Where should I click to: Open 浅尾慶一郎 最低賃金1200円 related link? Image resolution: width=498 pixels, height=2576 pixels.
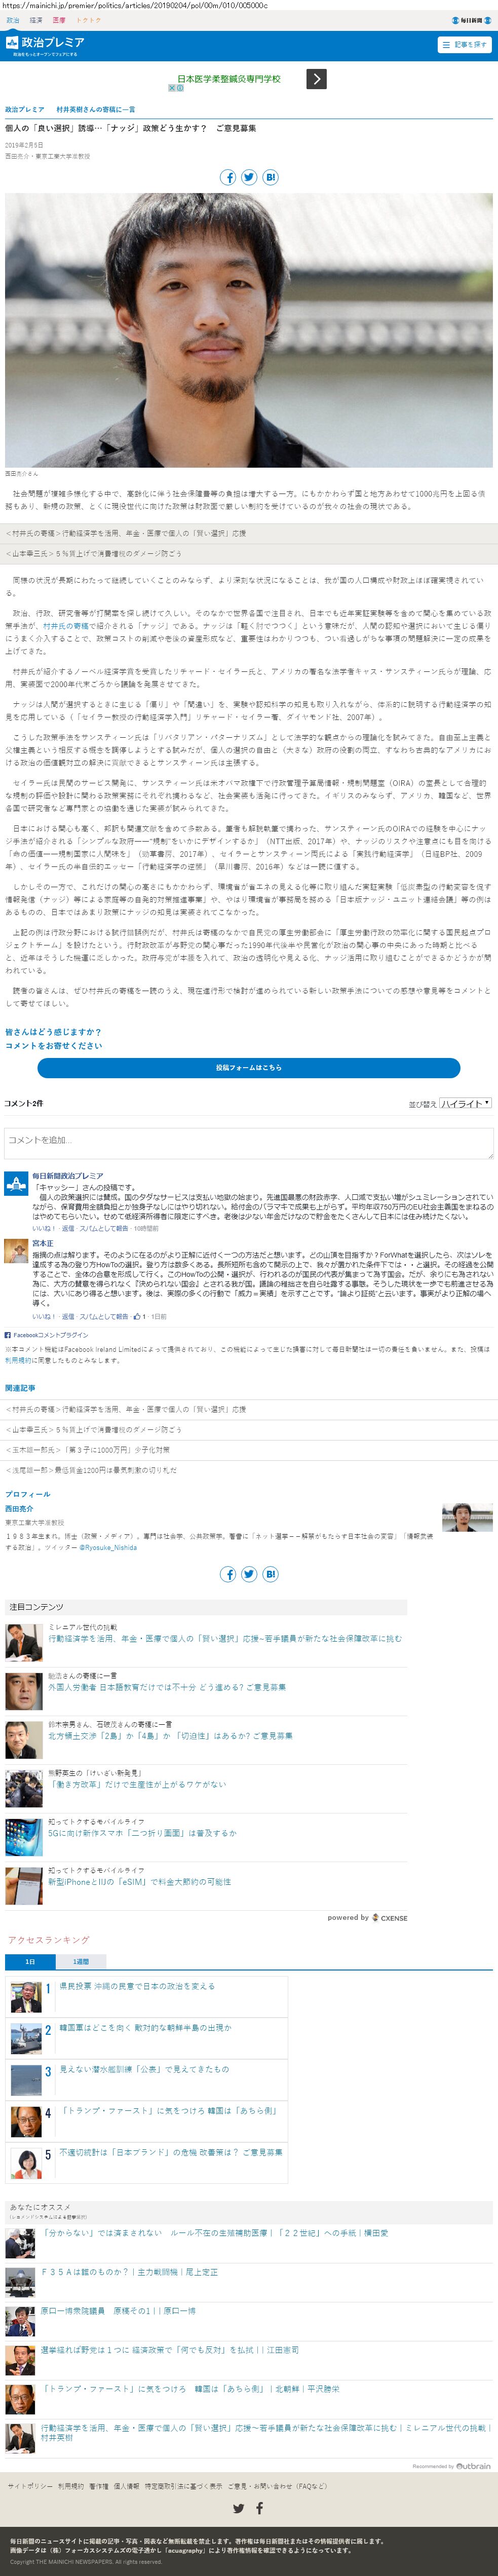91,1469
